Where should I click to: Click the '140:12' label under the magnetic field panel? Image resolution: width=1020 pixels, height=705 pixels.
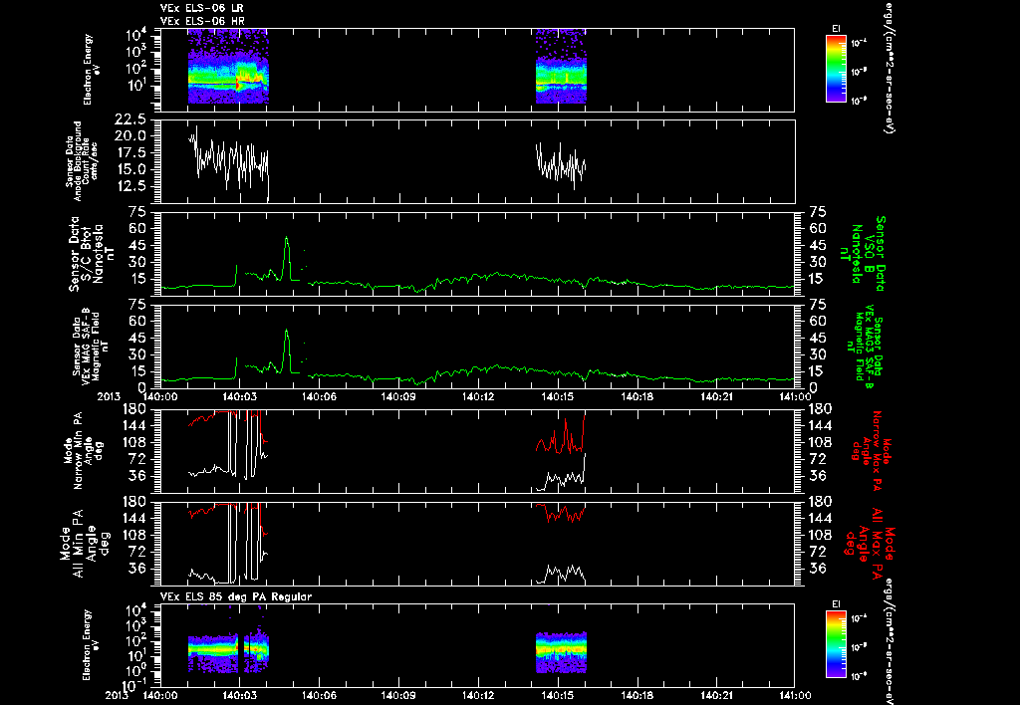tap(478, 395)
